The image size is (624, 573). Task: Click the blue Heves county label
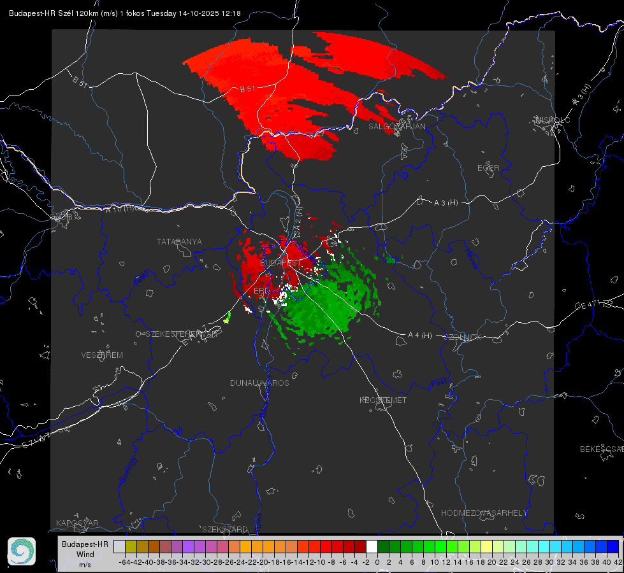click(471, 258)
